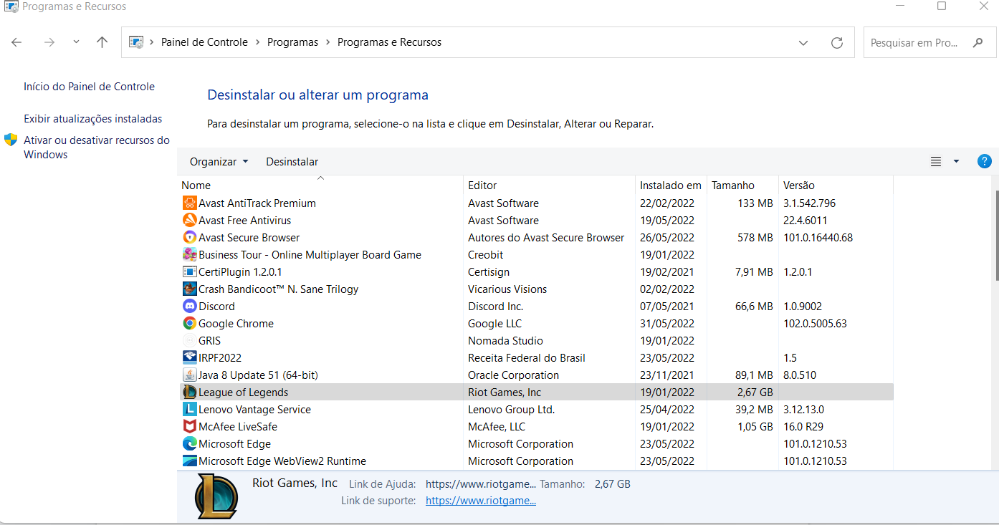Click the Avast Free Antivirus icon
The width and height of the screenshot is (999, 525).
189,221
